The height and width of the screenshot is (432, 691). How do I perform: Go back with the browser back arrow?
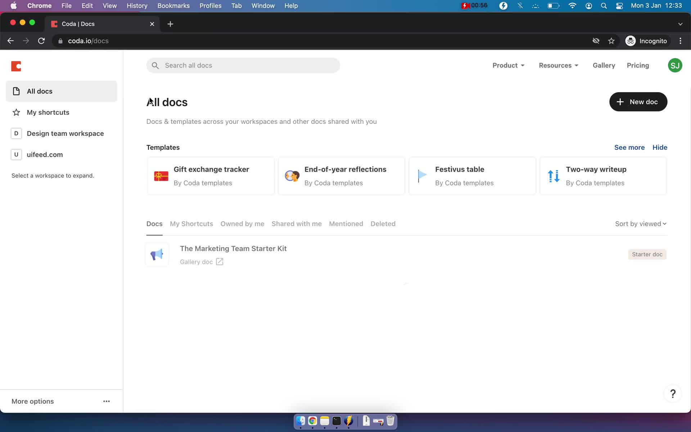click(x=10, y=41)
